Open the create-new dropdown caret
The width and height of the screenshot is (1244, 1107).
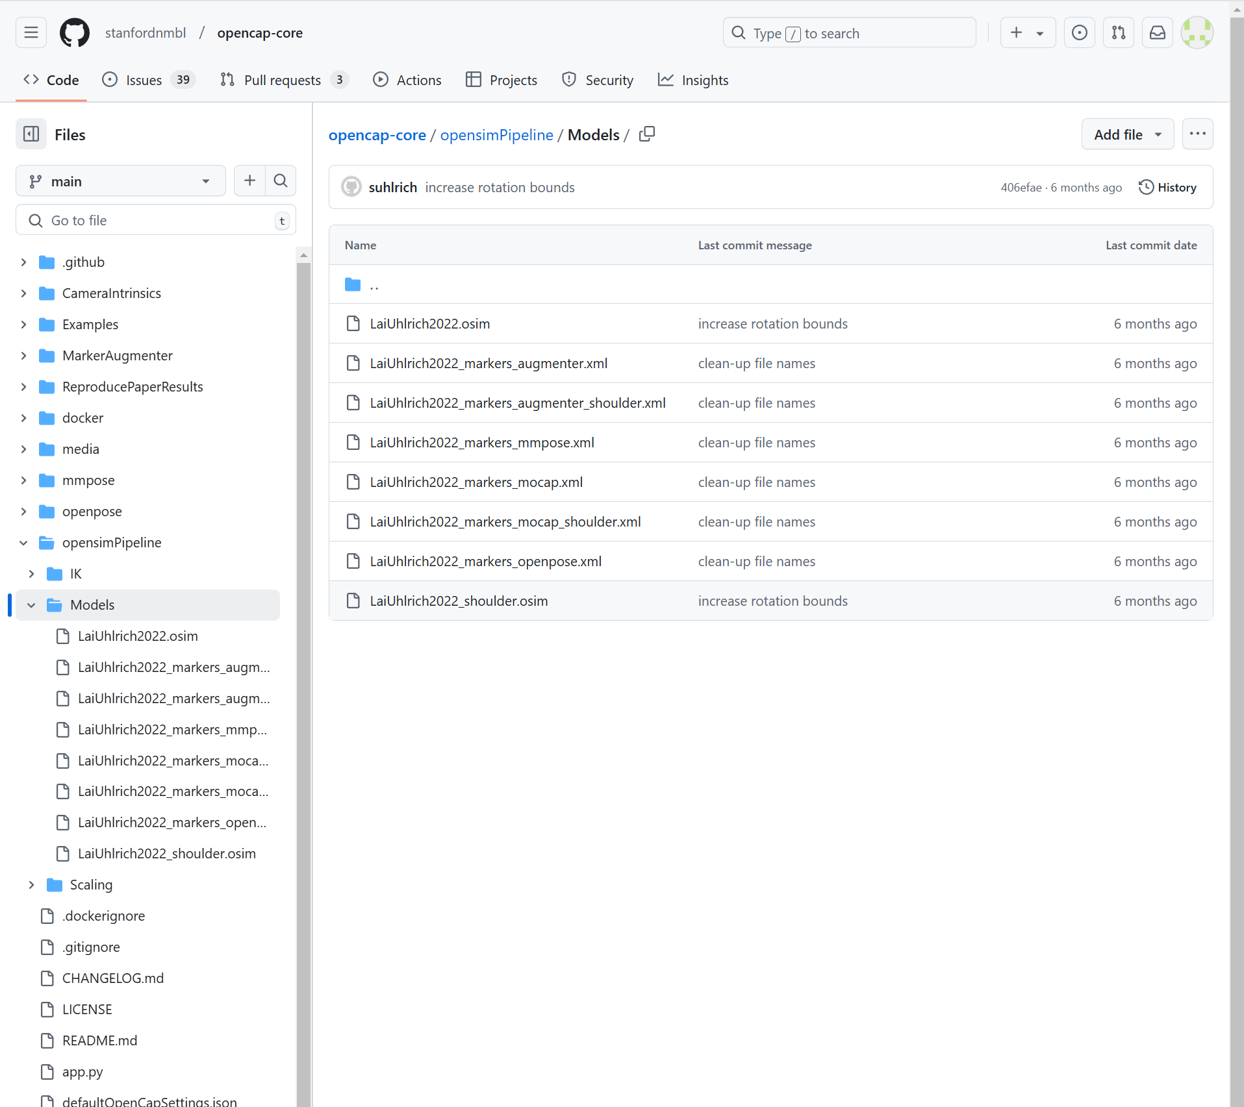click(1040, 33)
